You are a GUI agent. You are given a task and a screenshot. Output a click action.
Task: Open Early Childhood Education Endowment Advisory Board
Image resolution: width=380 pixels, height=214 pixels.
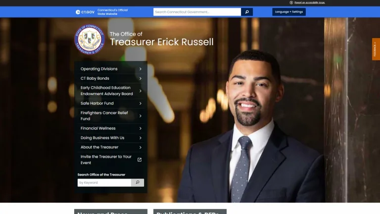point(107,91)
